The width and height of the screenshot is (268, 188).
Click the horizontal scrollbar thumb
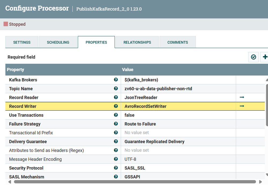point(135,182)
